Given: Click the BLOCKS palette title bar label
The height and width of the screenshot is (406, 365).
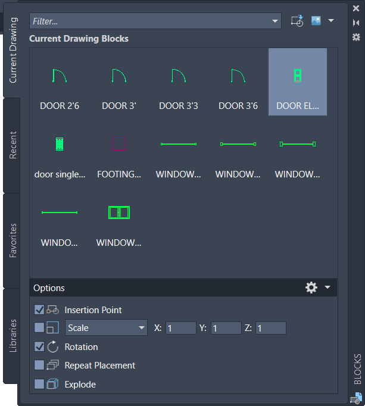Looking at the screenshot, I should [x=357, y=369].
